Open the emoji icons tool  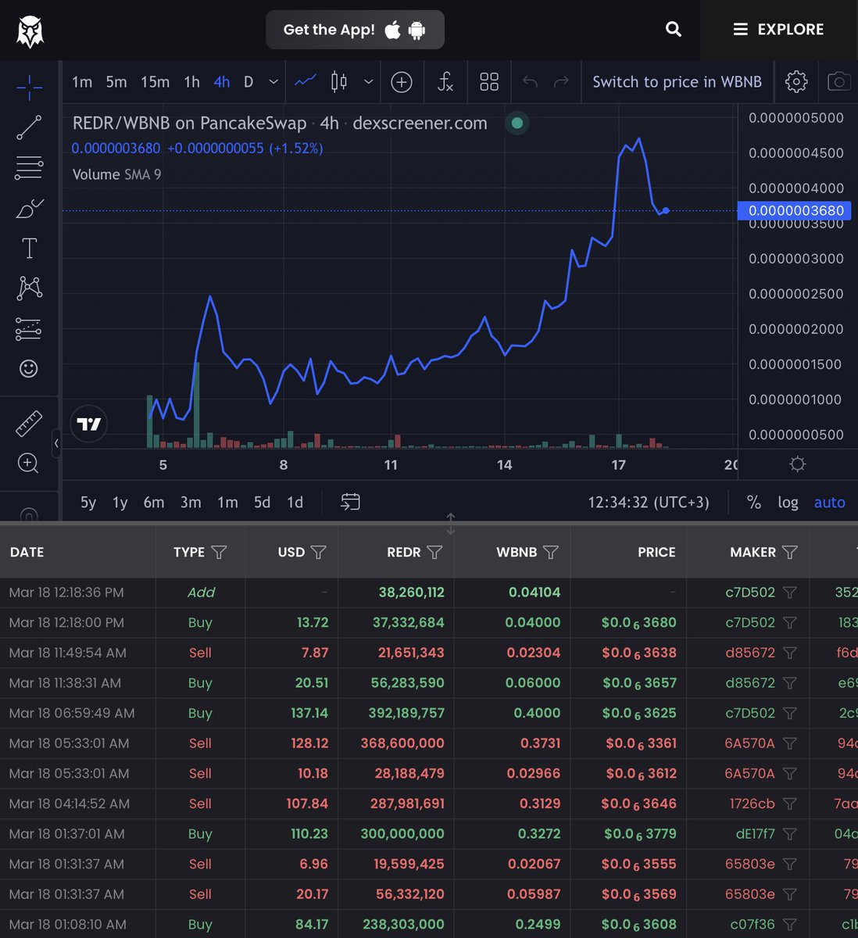tap(29, 369)
